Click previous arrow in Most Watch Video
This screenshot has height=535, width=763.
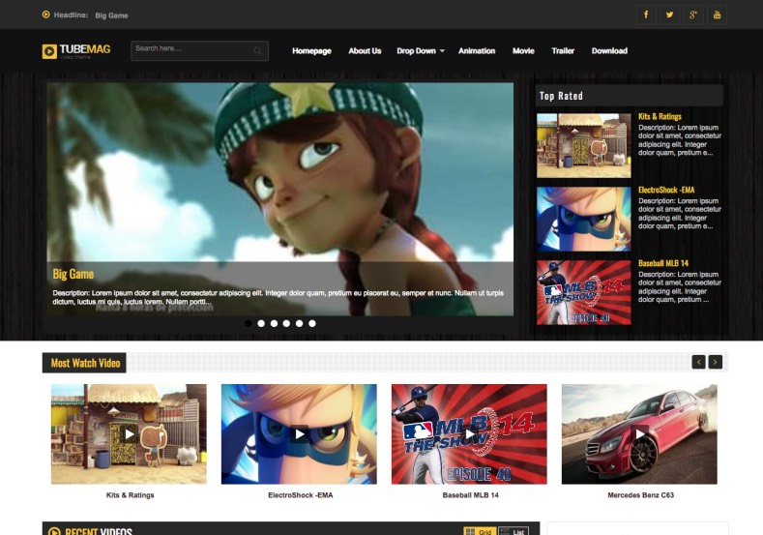coord(699,362)
